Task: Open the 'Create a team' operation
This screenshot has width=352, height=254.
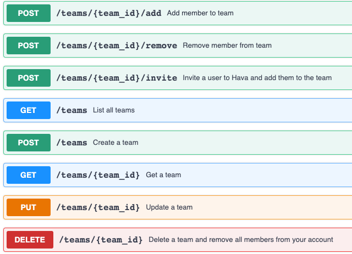Action: coord(116,143)
